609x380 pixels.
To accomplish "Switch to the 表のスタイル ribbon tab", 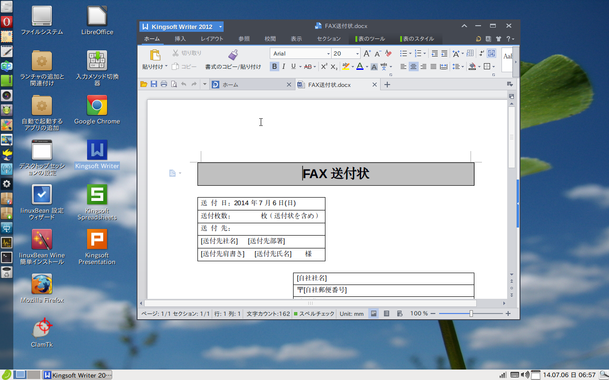I will click(x=417, y=39).
